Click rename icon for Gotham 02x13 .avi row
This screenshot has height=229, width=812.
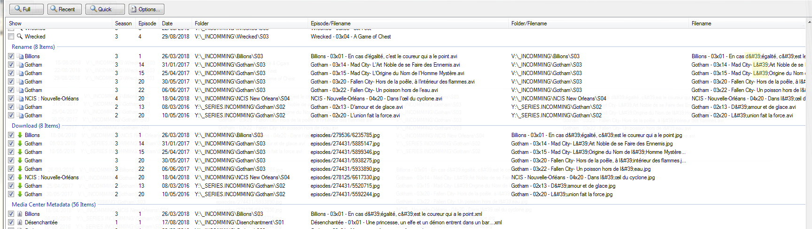coord(20,107)
